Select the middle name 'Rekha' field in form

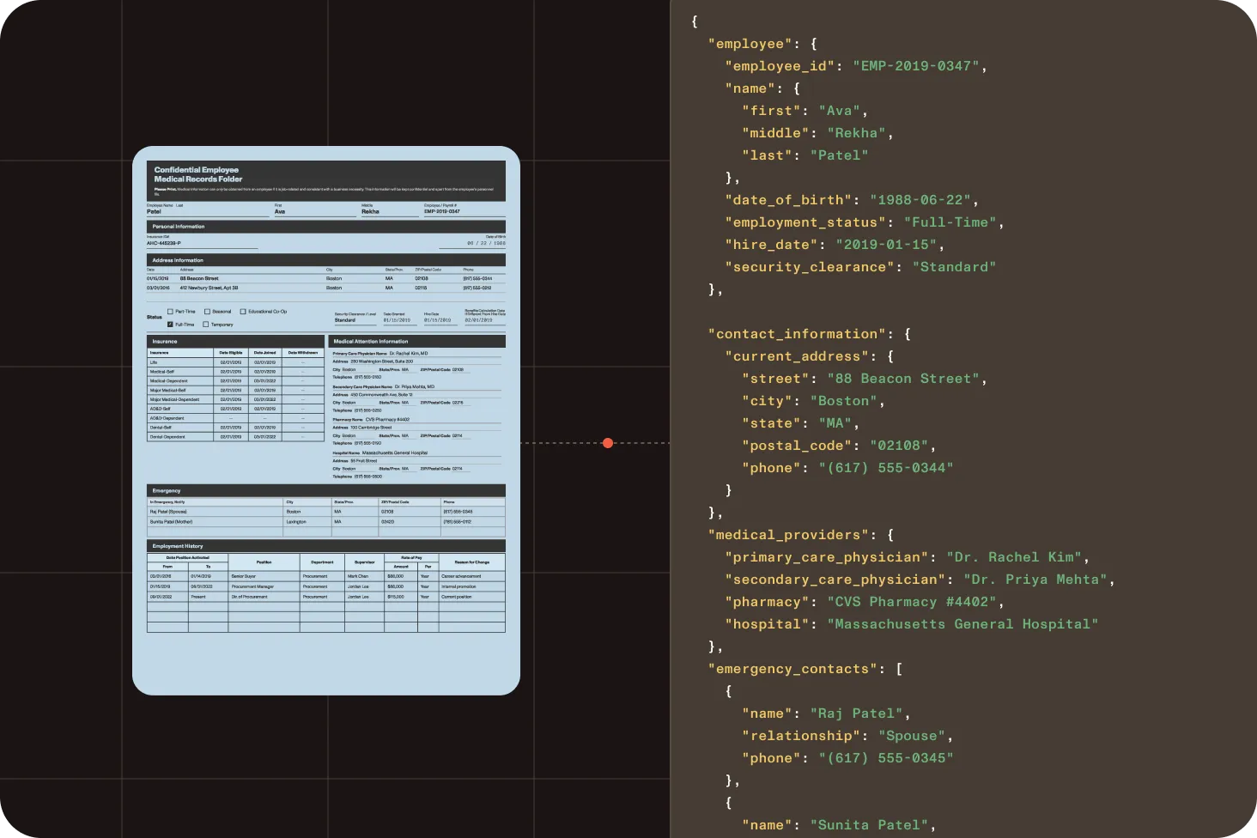[x=389, y=211]
